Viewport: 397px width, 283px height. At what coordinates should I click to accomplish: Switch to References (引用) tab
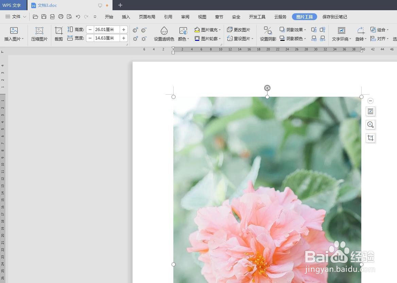[x=168, y=17]
